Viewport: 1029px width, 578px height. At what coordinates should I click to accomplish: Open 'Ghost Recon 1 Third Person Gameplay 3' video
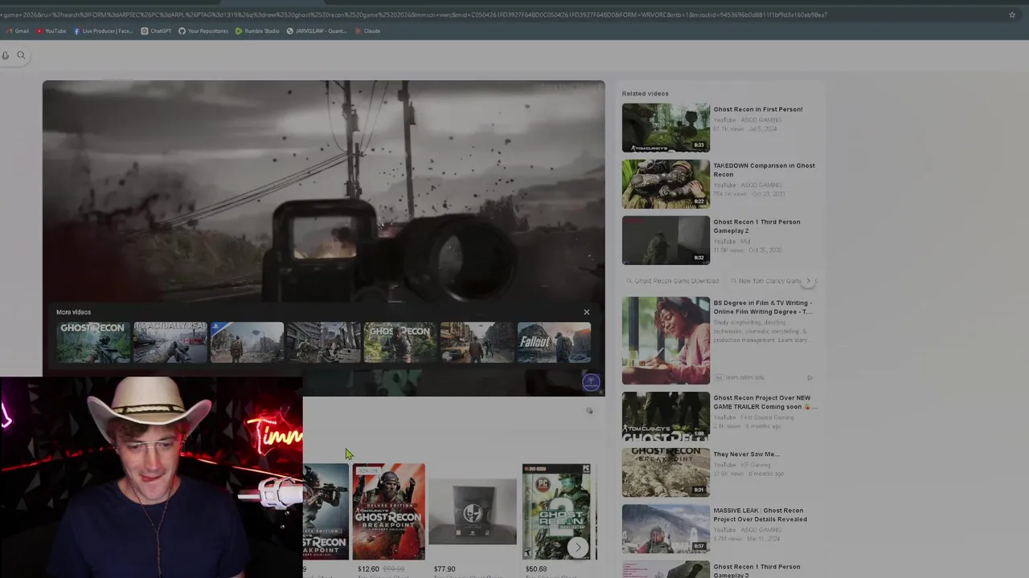(756, 571)
